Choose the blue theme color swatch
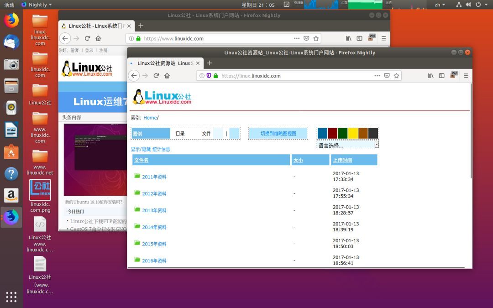Image resolution: width=493 pixels, height=308 pixels. click(x=322, y=133)
